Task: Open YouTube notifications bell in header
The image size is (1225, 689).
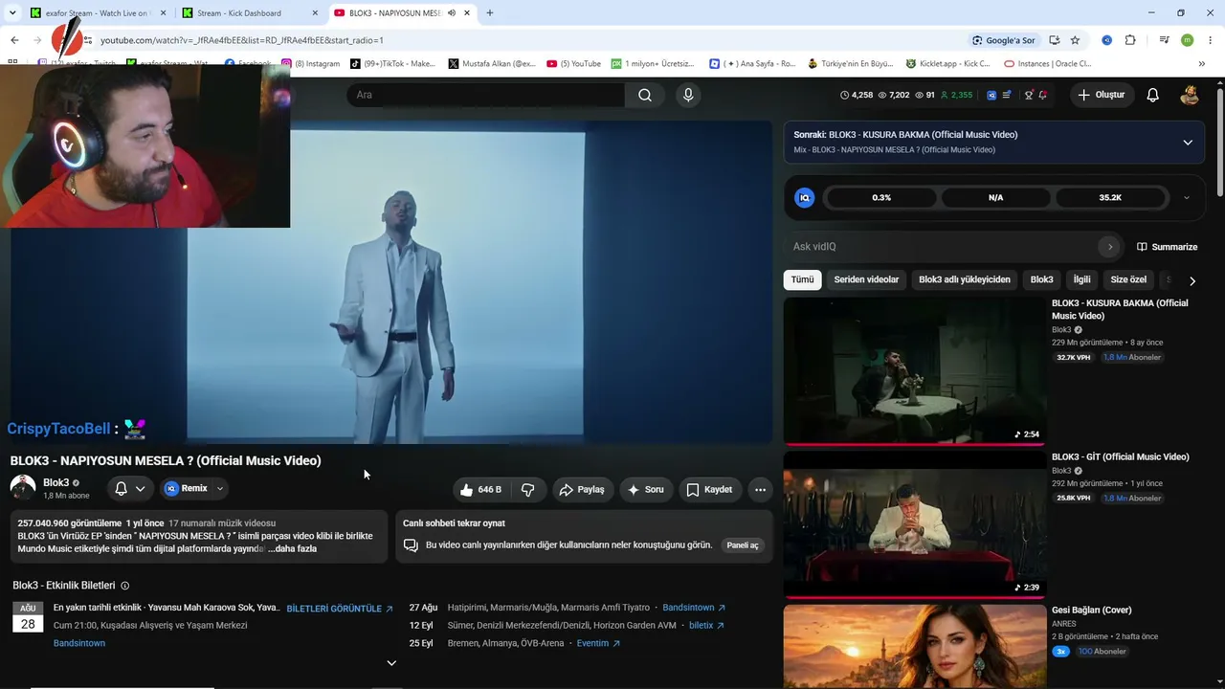Action: pos(1153,95)
